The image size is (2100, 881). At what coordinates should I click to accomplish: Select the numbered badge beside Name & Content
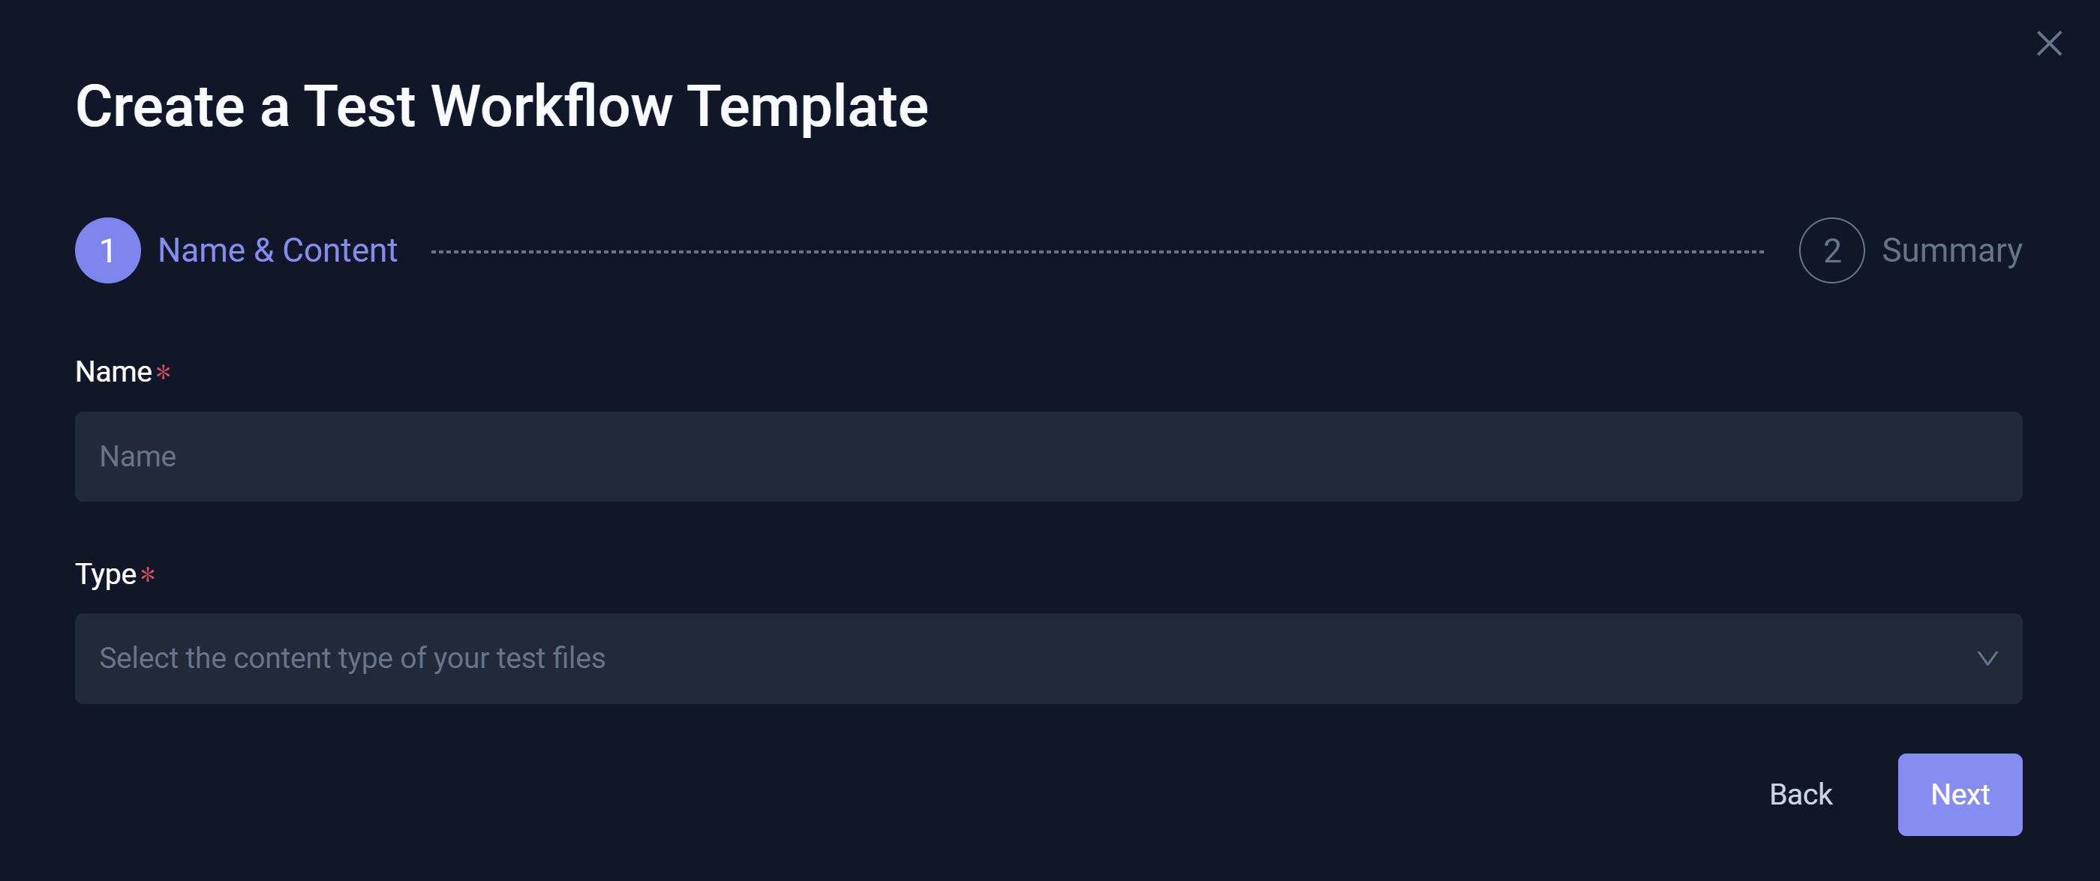point(107,250)
